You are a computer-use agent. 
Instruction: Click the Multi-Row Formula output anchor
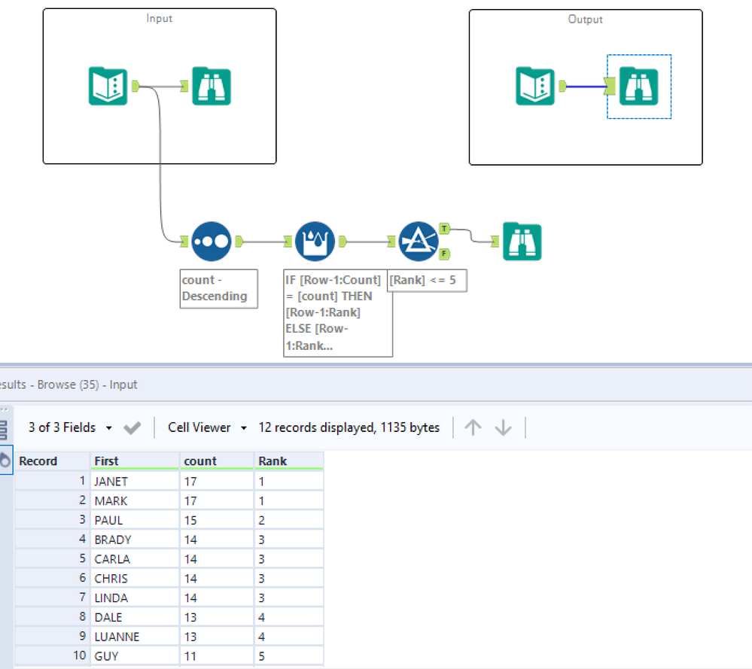click(x=343, y=242)
